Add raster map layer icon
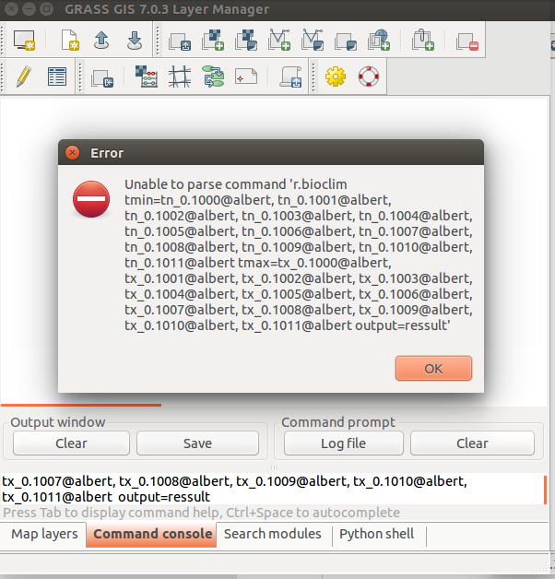The height and width of the screenshot is (579, 555). 213,40
